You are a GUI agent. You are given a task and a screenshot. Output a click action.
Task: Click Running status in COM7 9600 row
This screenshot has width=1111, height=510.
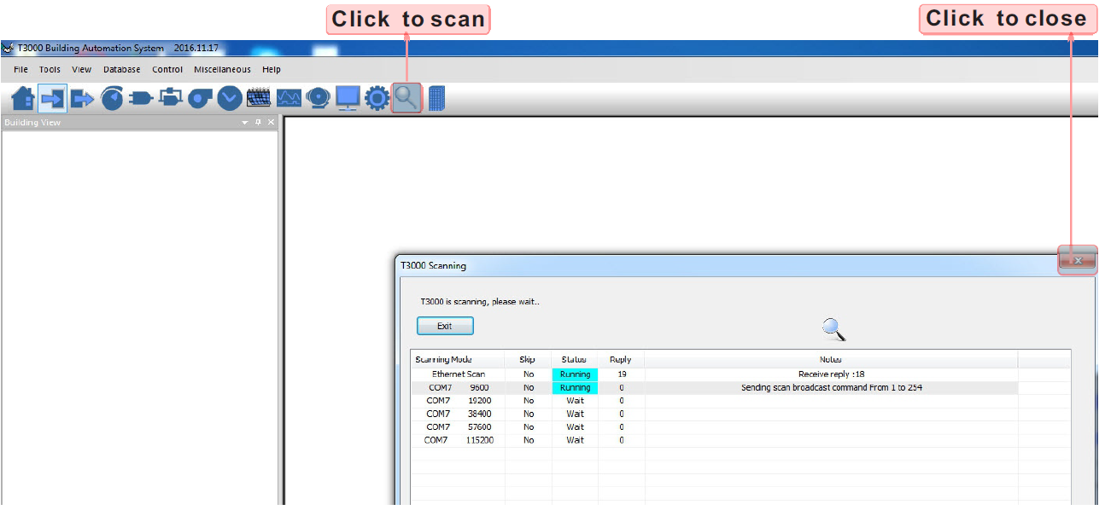click(575, 388)
